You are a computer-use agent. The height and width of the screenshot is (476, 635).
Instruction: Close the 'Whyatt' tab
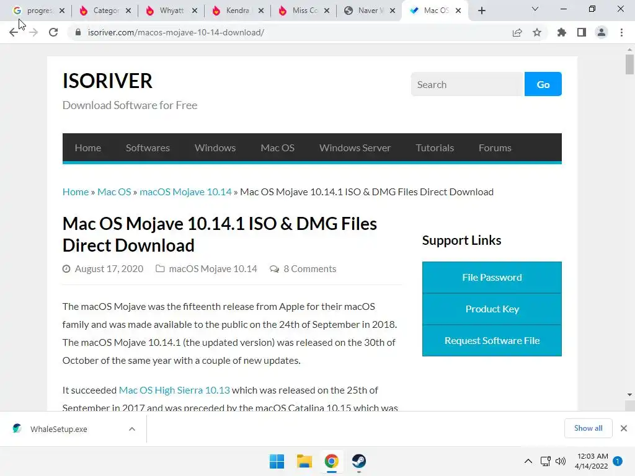click(x=195, y=11)
